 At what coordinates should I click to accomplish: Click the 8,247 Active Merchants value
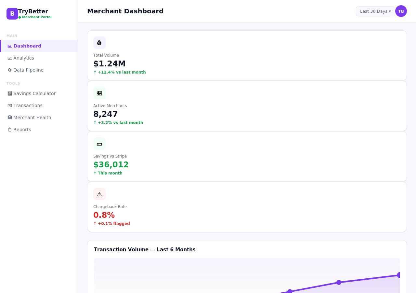click(x=105, y=114)
